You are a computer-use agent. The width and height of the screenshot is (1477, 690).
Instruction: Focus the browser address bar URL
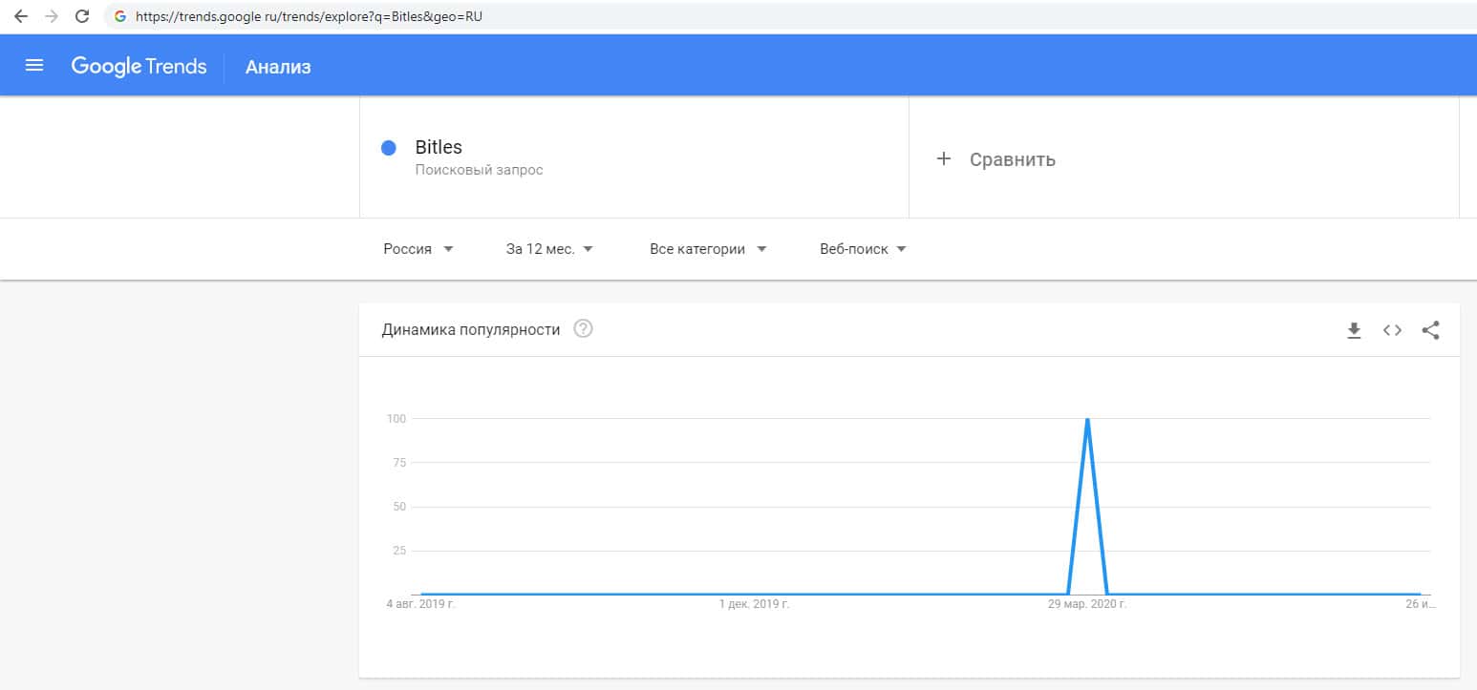point(308,16)
